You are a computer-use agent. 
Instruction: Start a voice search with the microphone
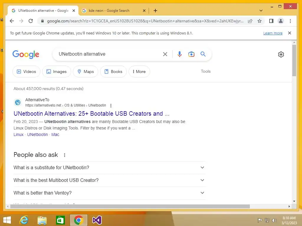click(180, 54)
